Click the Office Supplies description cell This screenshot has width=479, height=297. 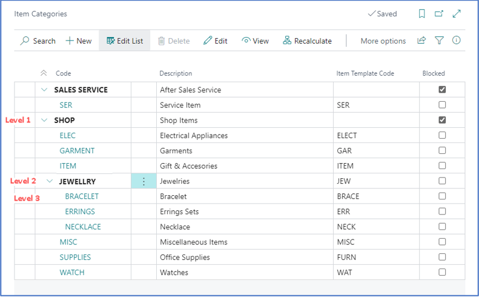coord(245,257)
